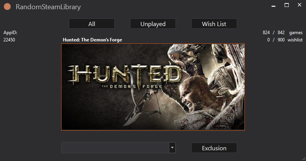Image resolution: width=306 pixels, height=161 pixels.
Task: Click the orange RandomSteamLibrary app icon
Action: click(x=7, y=7)
